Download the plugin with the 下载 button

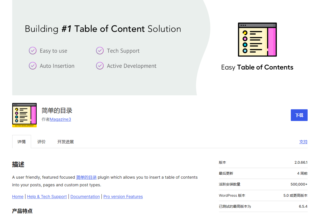[x=299, y=115]
